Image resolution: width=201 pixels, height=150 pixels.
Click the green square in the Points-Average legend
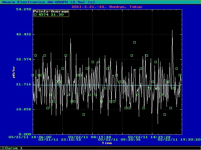pyautogui.click(x=35, y=15)
